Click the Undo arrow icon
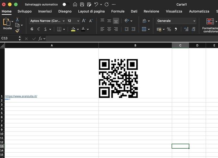This screenshot has height=158, width=218. point(96,4)
